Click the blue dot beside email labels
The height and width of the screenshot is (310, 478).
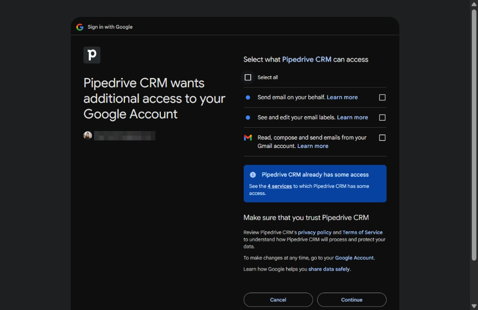(248, 117)
